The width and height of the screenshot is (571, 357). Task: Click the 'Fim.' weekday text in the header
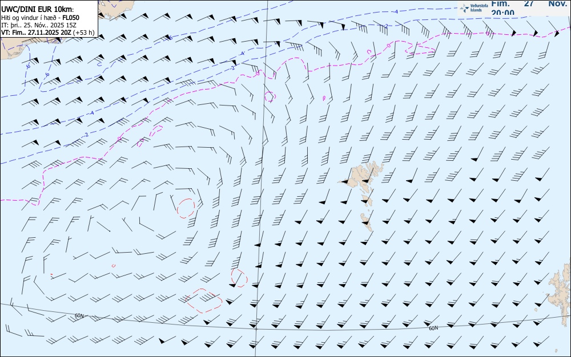point(500,3)
